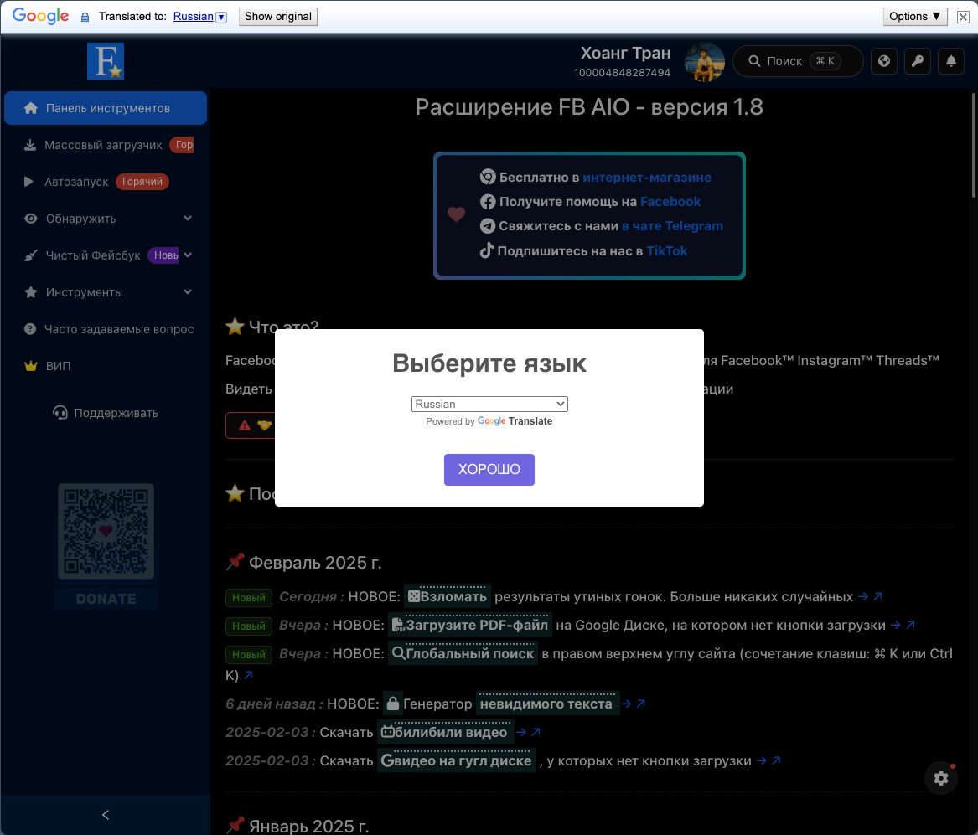
Task: Open the интернет-магазине link
Action: [x=647, y=177]
